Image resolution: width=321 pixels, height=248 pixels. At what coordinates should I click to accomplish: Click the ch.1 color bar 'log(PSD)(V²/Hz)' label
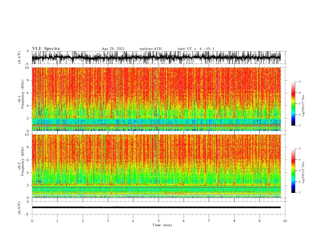pos(304,106)
